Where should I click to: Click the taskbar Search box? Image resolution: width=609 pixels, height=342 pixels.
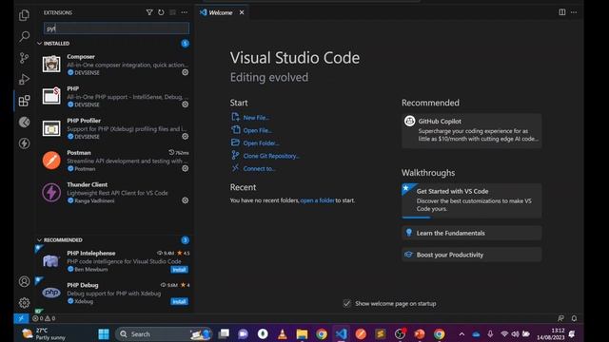[163, 333]
